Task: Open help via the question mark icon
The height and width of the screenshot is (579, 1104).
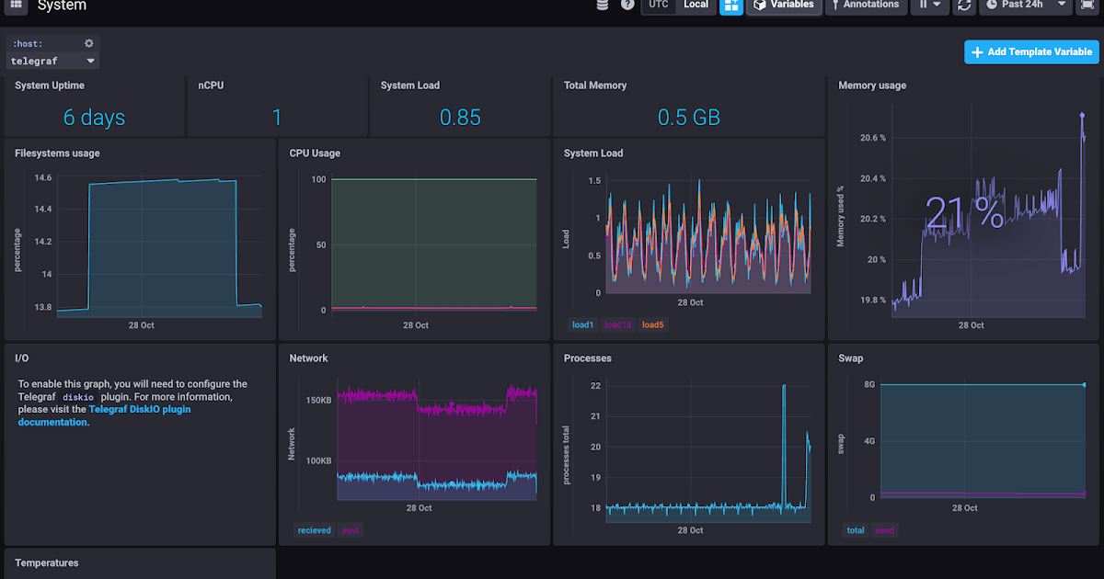Action: pos(627,5)
